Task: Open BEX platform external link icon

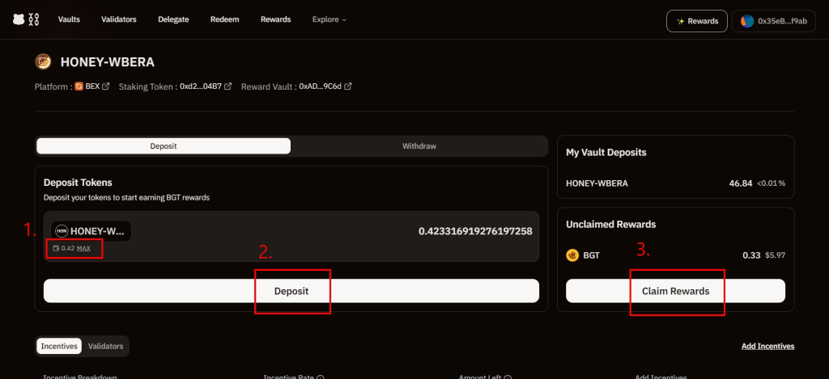Action: [106, 86]
